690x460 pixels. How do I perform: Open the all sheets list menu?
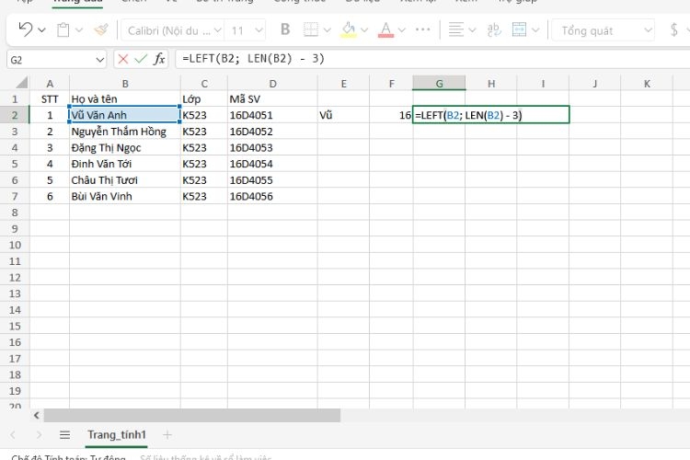pos(64,434)
